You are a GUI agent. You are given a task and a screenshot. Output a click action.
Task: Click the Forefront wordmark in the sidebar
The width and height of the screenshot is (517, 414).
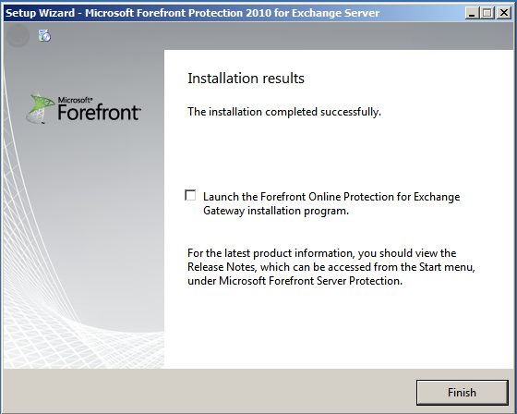point(99,112)
